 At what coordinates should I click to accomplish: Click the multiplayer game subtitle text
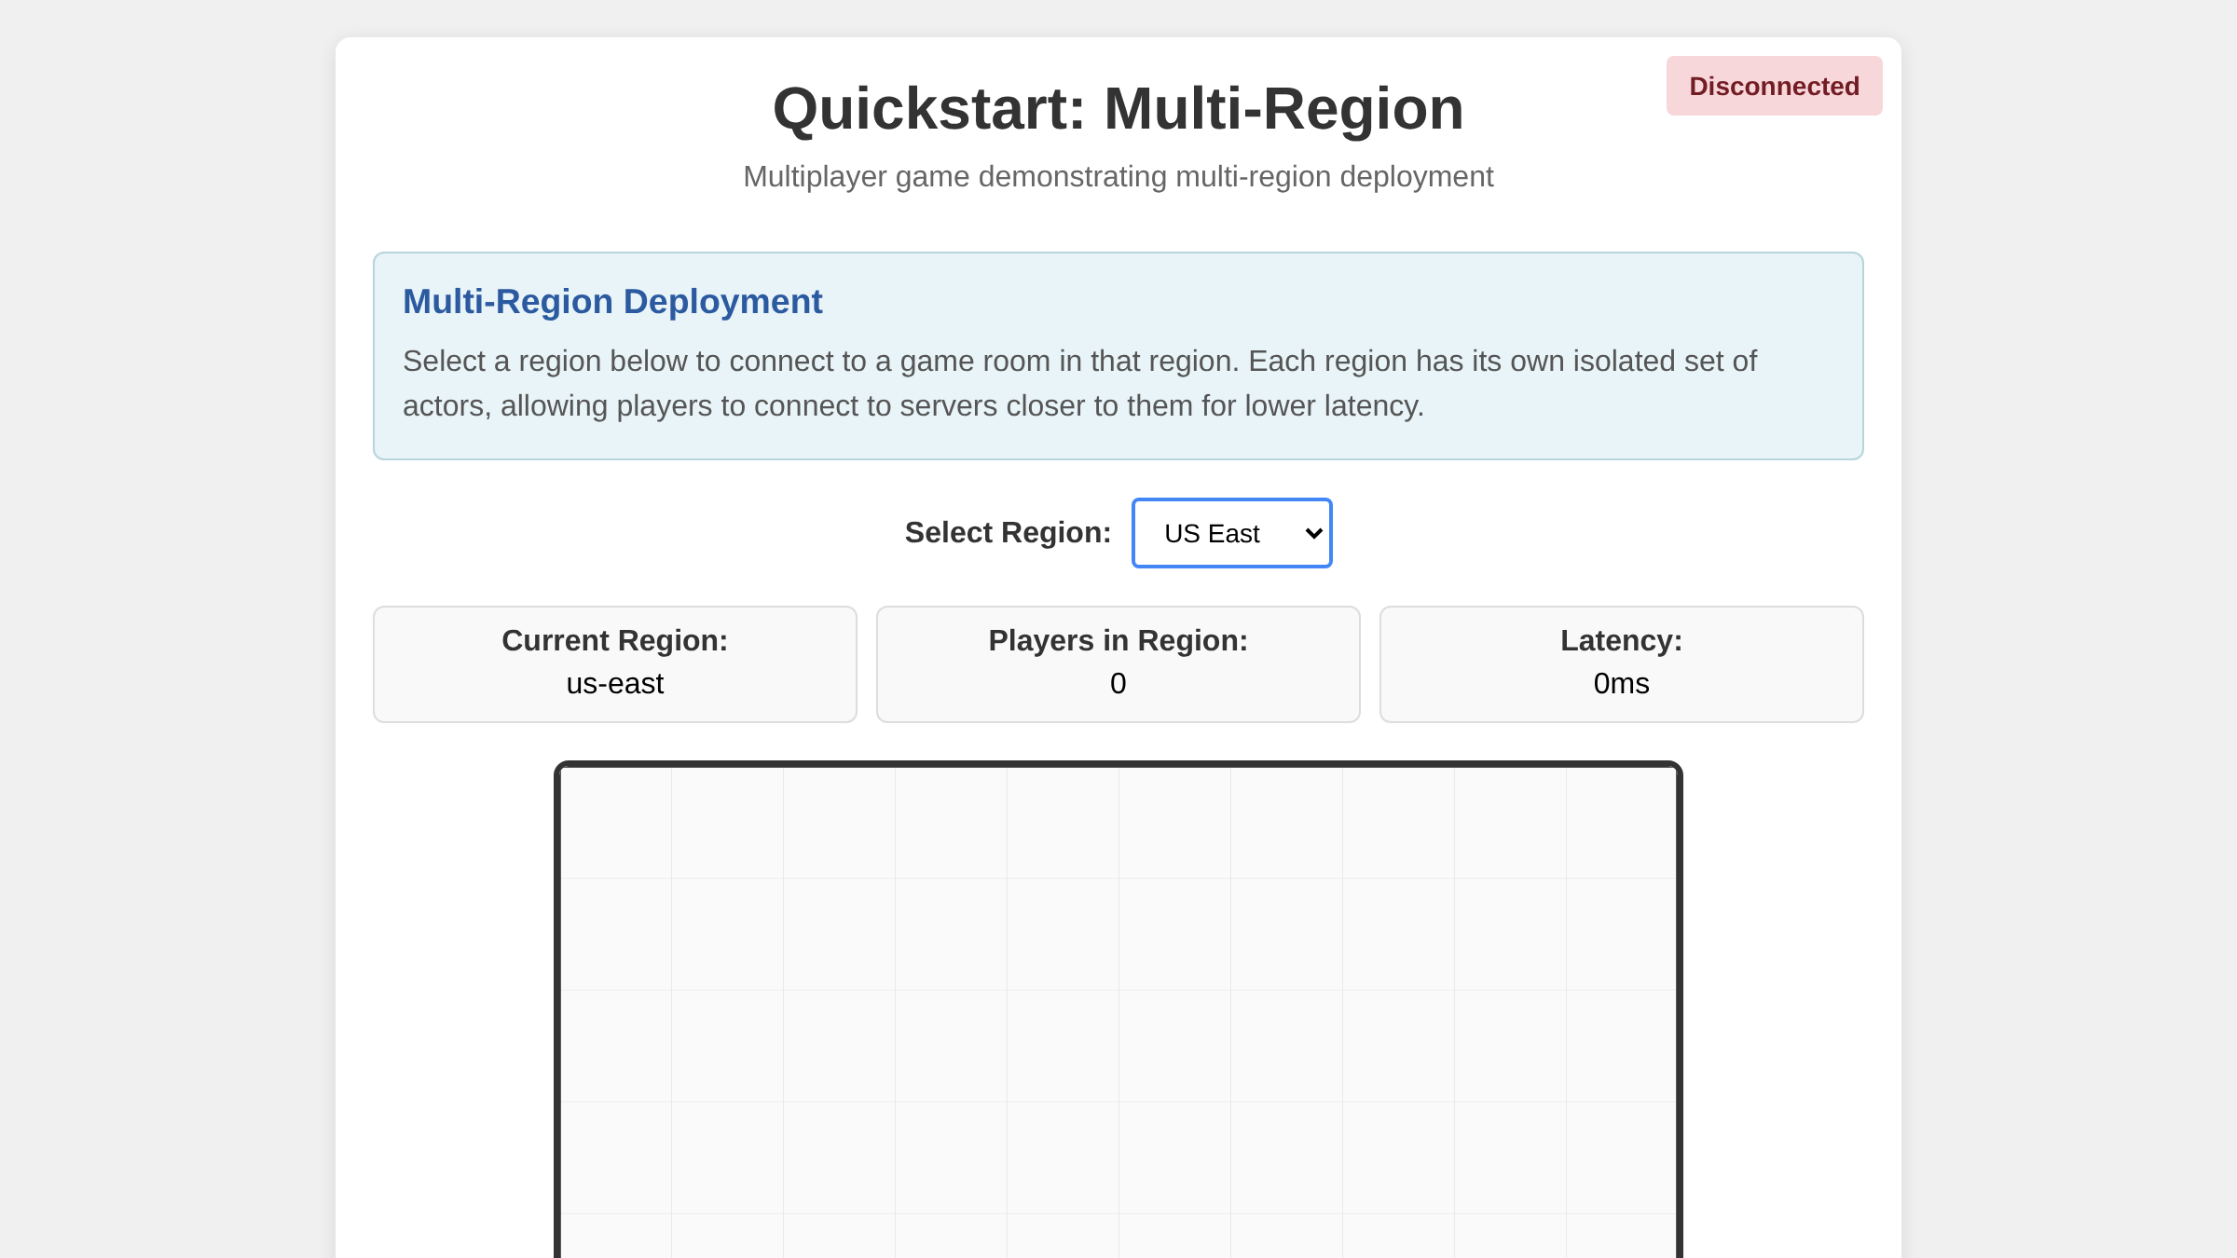tap(1118, 175)
